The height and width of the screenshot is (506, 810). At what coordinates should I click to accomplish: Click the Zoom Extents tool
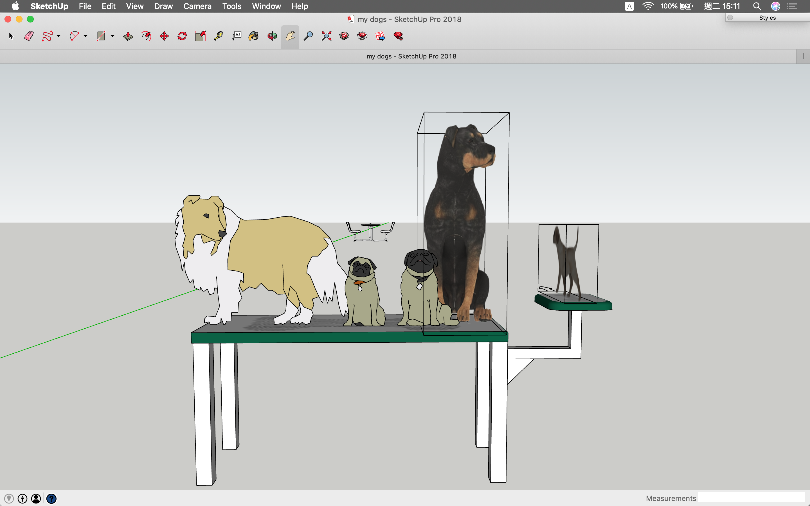click(326, 36)
